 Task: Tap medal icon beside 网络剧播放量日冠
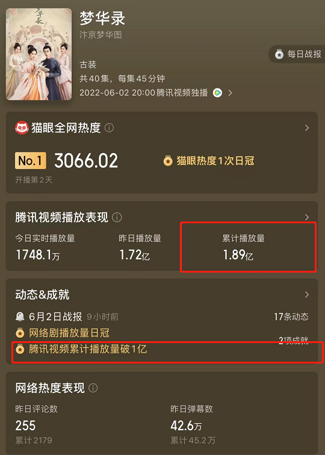click(20, 333)
